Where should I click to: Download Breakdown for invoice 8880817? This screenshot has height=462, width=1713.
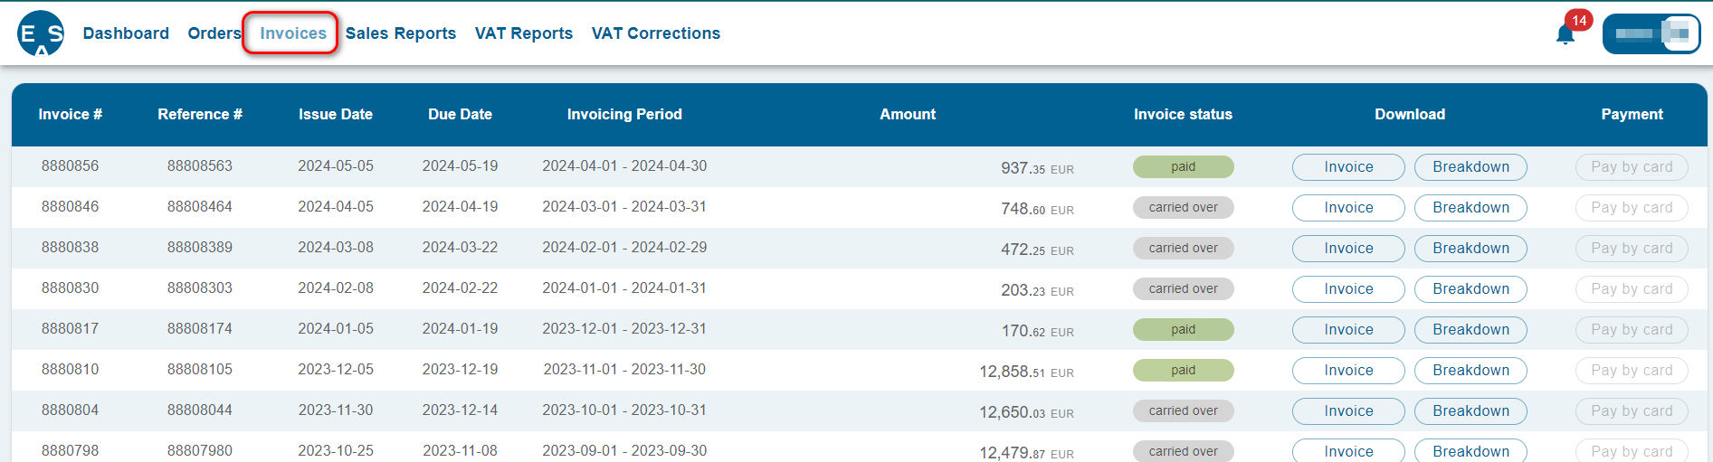click(1470, 330)
